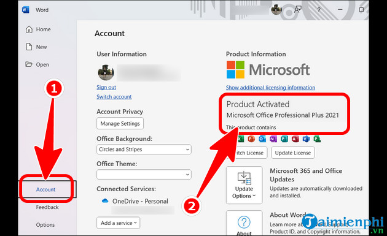The image size is (387, 236).
Task: Click the New blank page icon
Action: (29, 47)
